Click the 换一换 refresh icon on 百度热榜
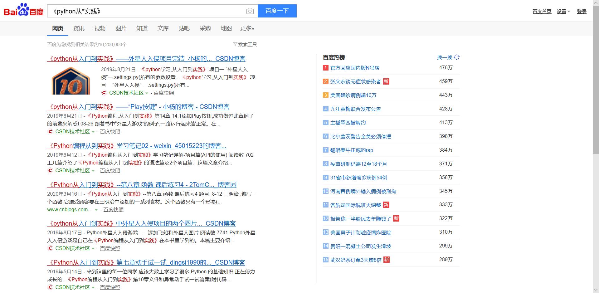The height and width of the screenshot is (293, 599). click(x=457, y=57)
